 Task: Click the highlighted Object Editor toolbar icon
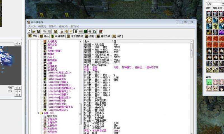[76, 31]
